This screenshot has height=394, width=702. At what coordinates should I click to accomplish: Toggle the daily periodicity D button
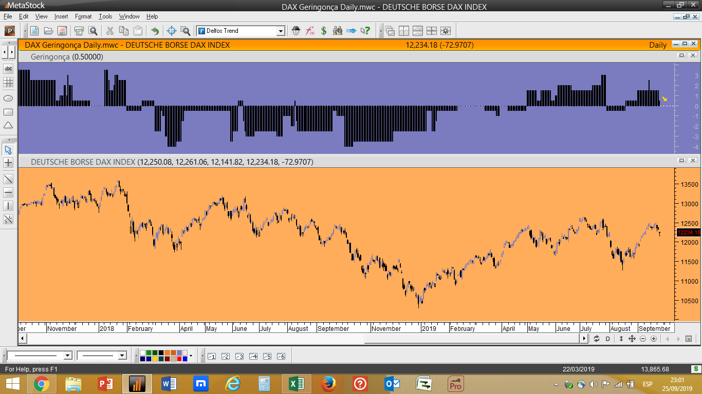click(607, 339)
